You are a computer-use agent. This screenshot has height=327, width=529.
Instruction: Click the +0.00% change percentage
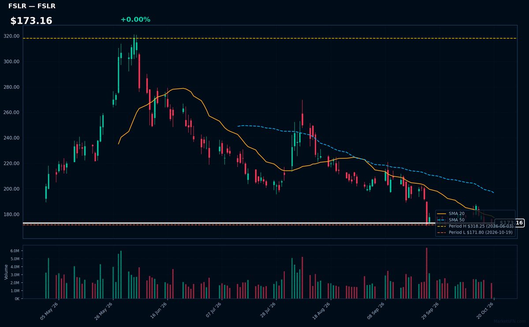click(x=135, y=19)
